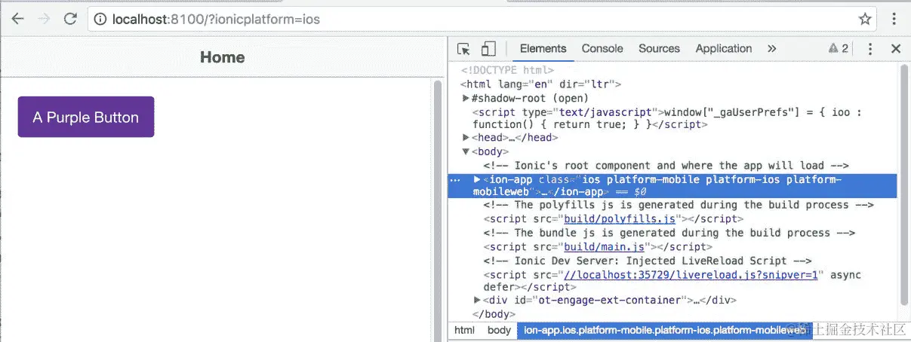Toggle the device toolbar in DevTools
911x342 pixels.
tap(488, 49)
